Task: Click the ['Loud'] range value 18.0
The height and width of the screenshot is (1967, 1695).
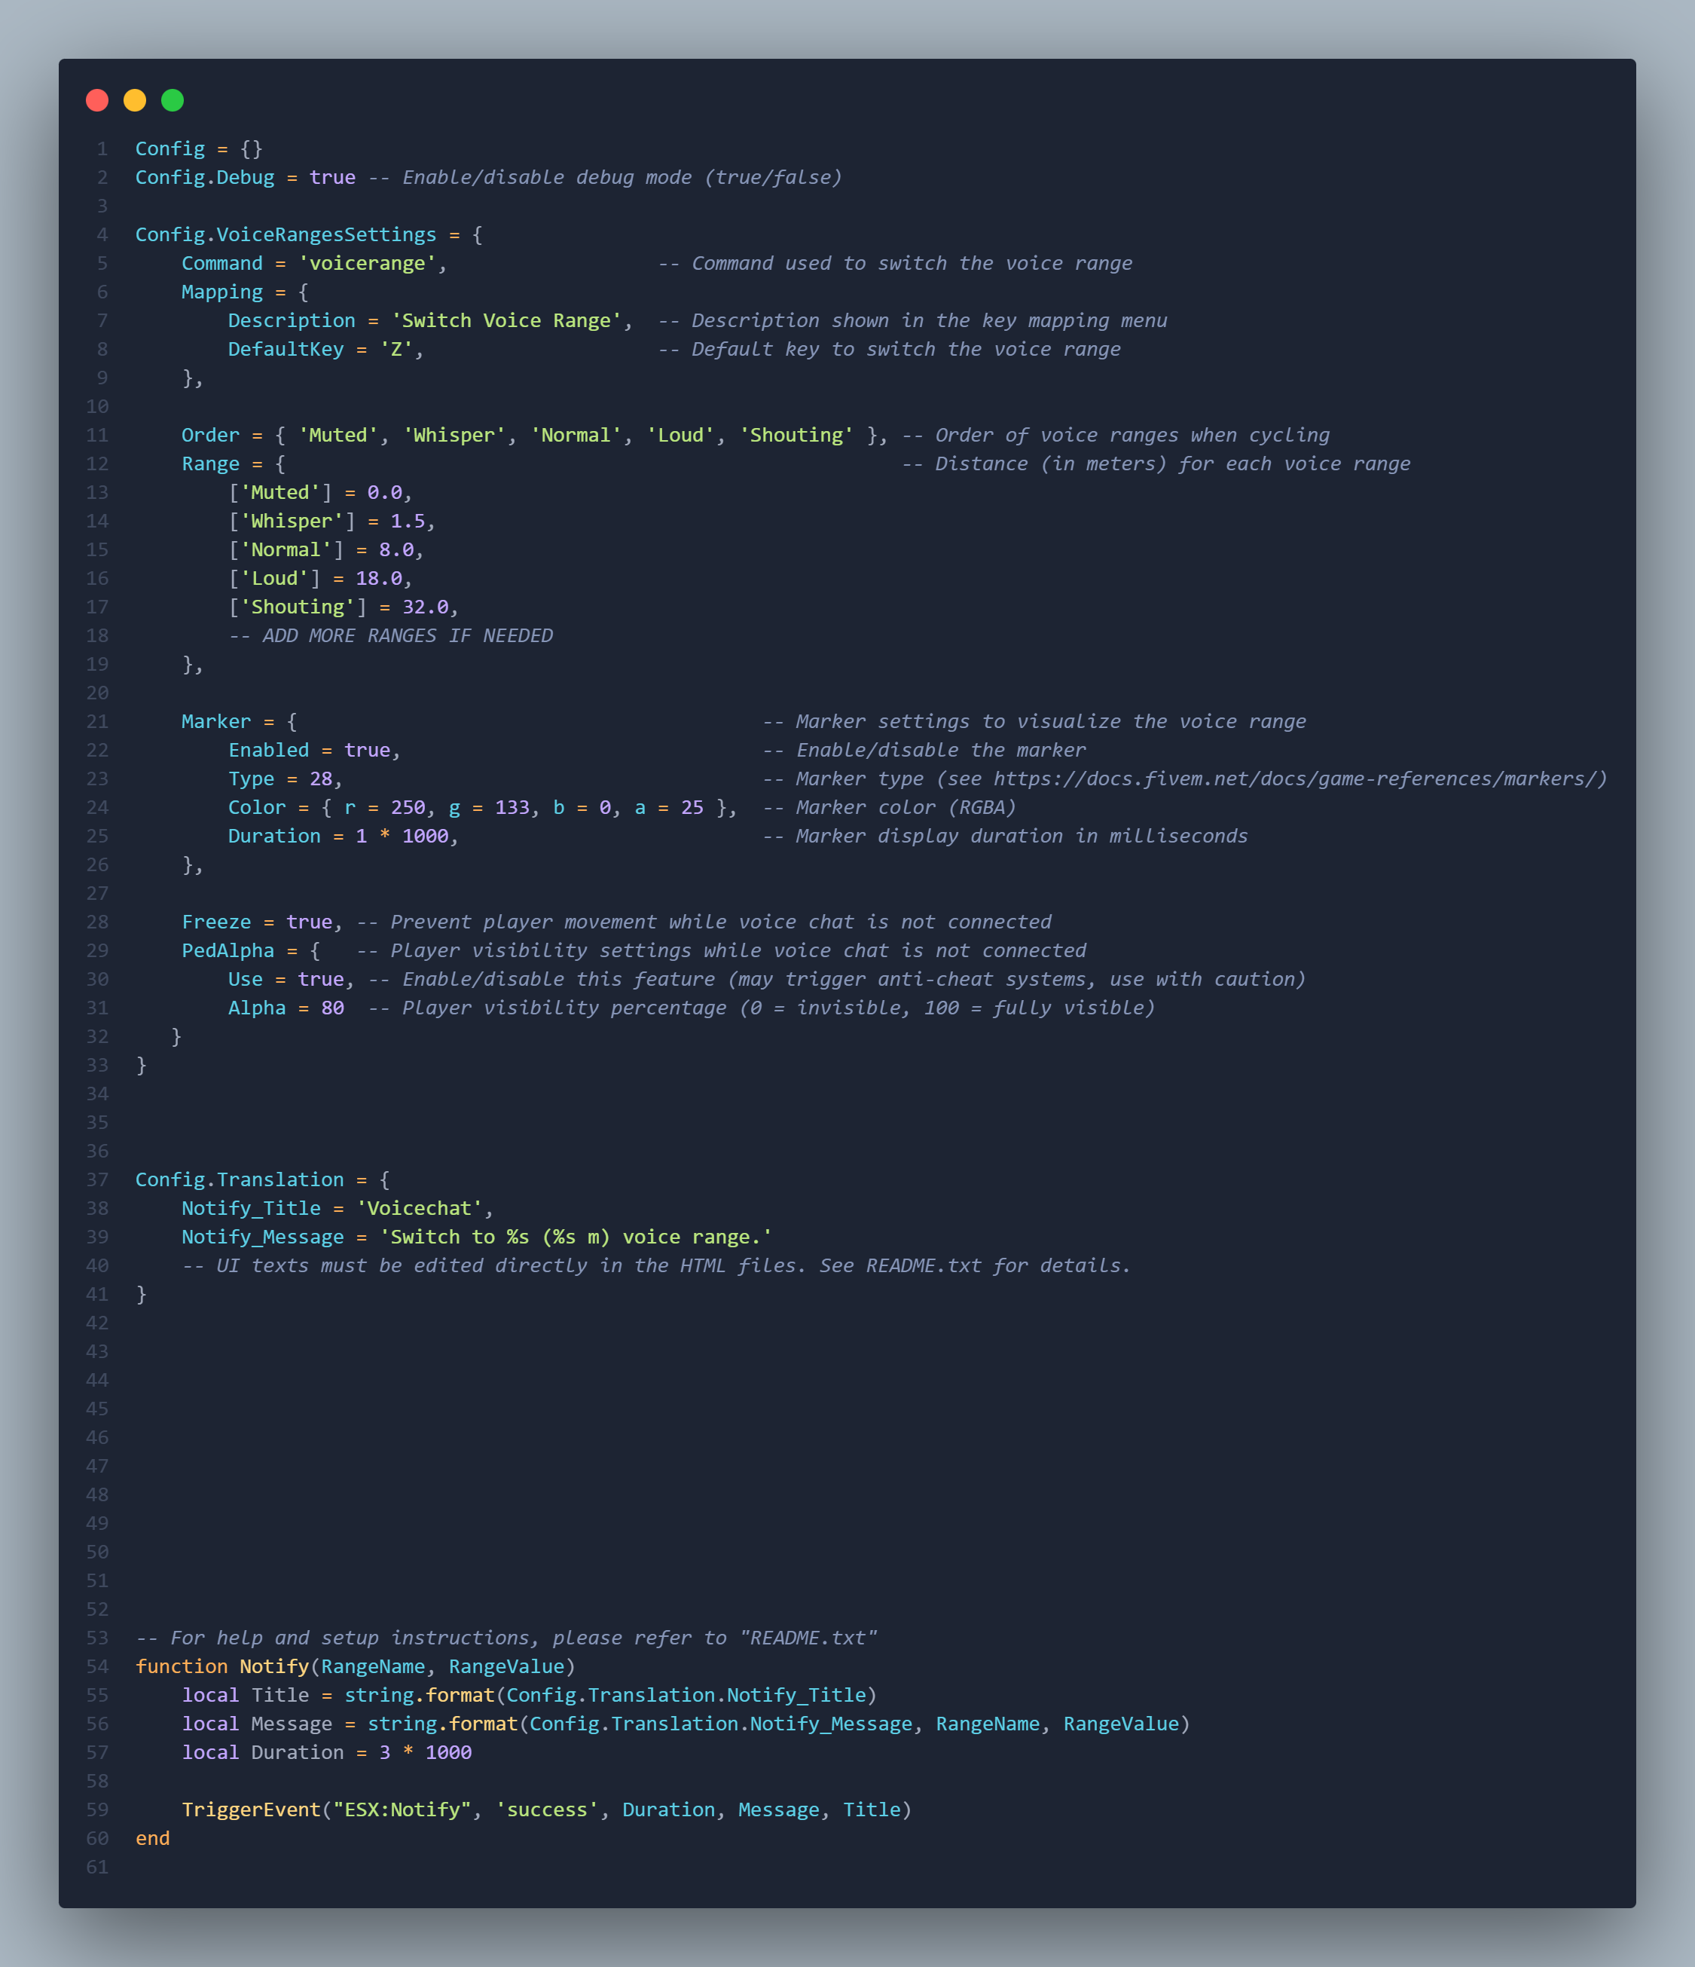Action: click(379, 578)
